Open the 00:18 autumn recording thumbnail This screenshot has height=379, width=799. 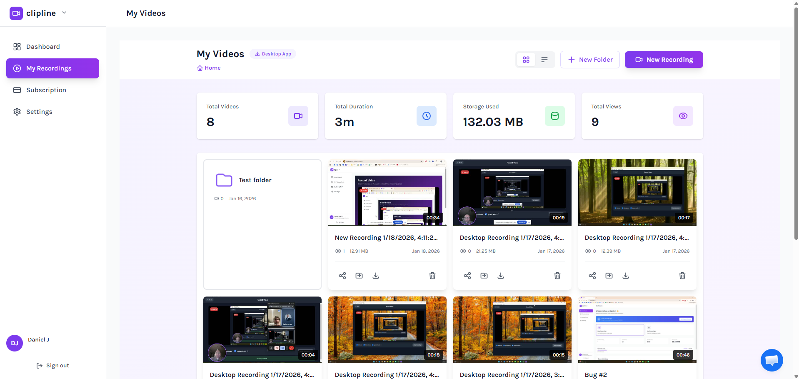387,330
